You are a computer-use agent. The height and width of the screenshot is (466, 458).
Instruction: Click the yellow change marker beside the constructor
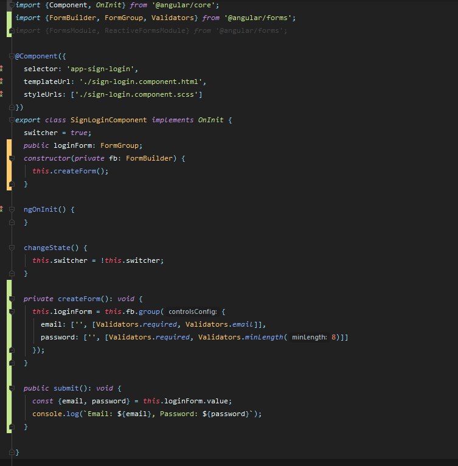click(x=9, y=165)
